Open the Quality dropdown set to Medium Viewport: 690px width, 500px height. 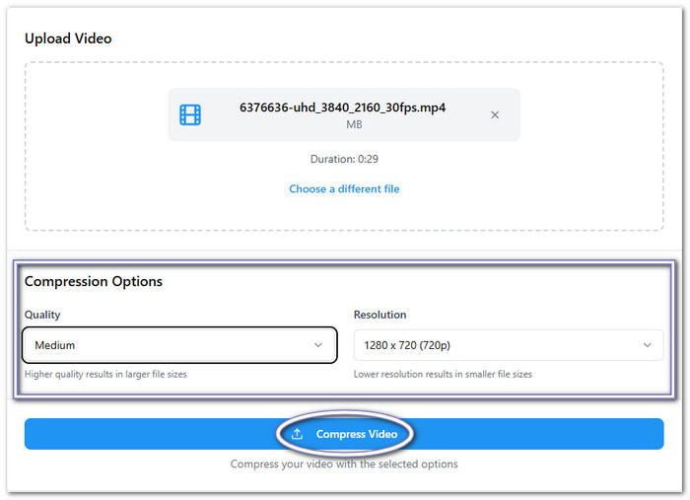click(x=179, y=345)
